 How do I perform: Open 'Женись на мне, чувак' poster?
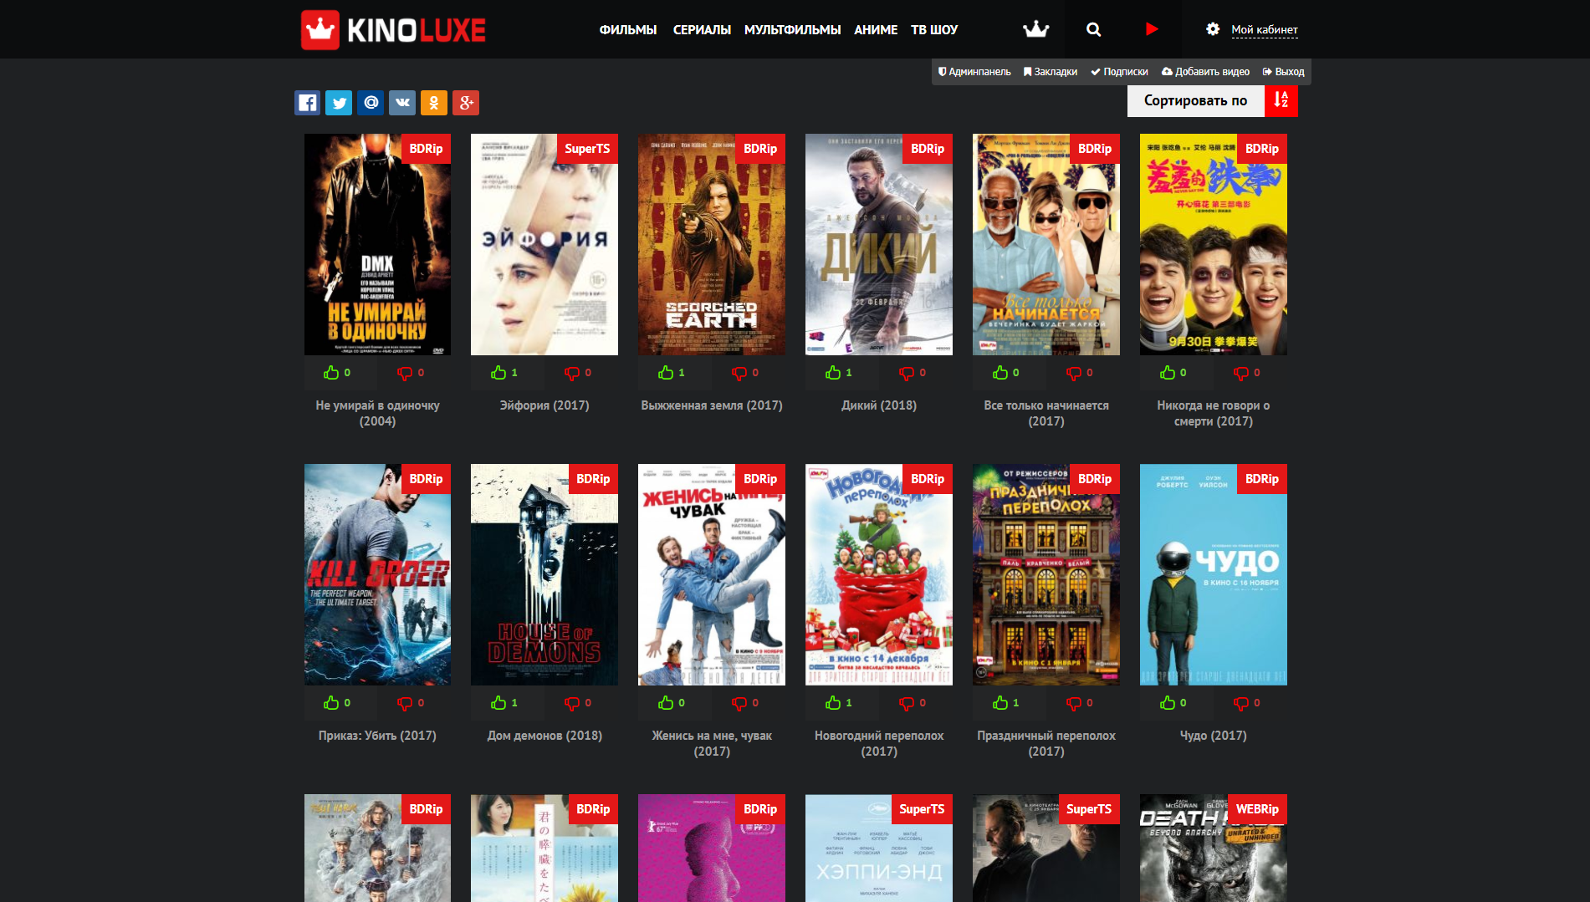click(712, 574)
